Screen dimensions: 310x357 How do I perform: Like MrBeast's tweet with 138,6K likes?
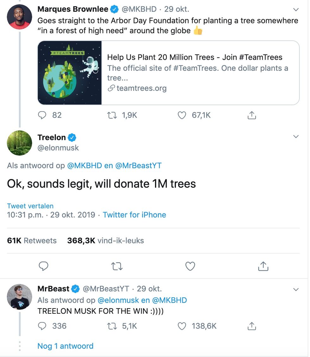click(182, 326)
